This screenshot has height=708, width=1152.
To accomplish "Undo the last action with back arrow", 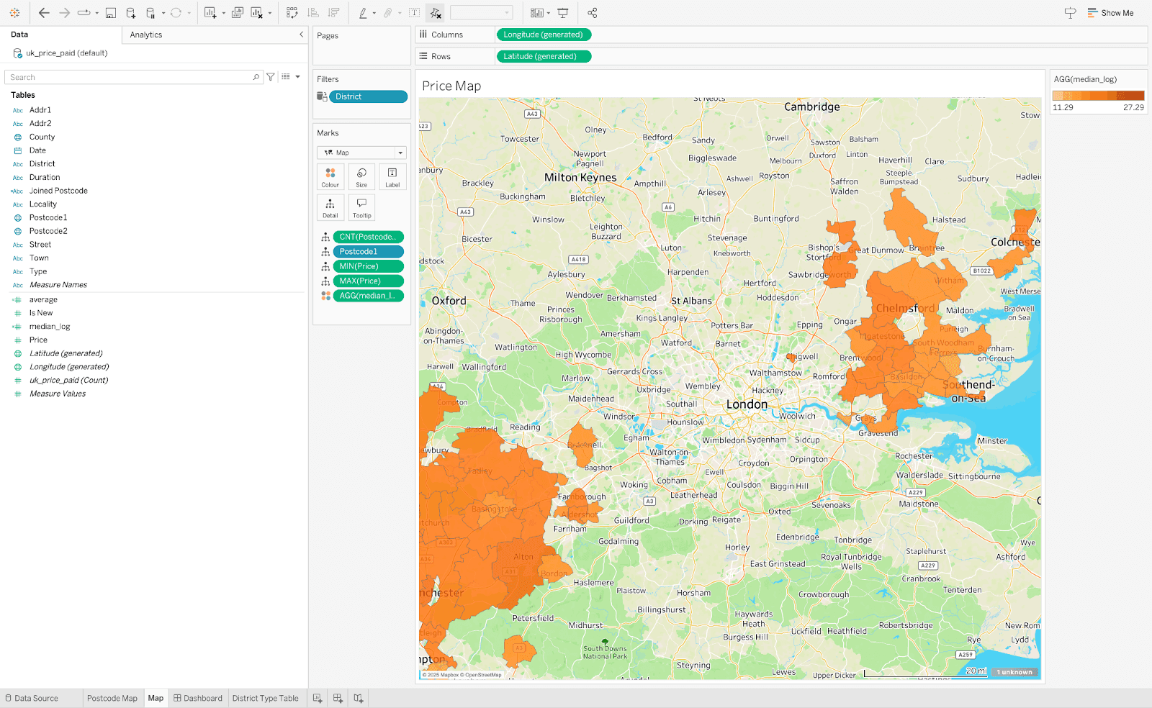I will click(x=44, y=13).
